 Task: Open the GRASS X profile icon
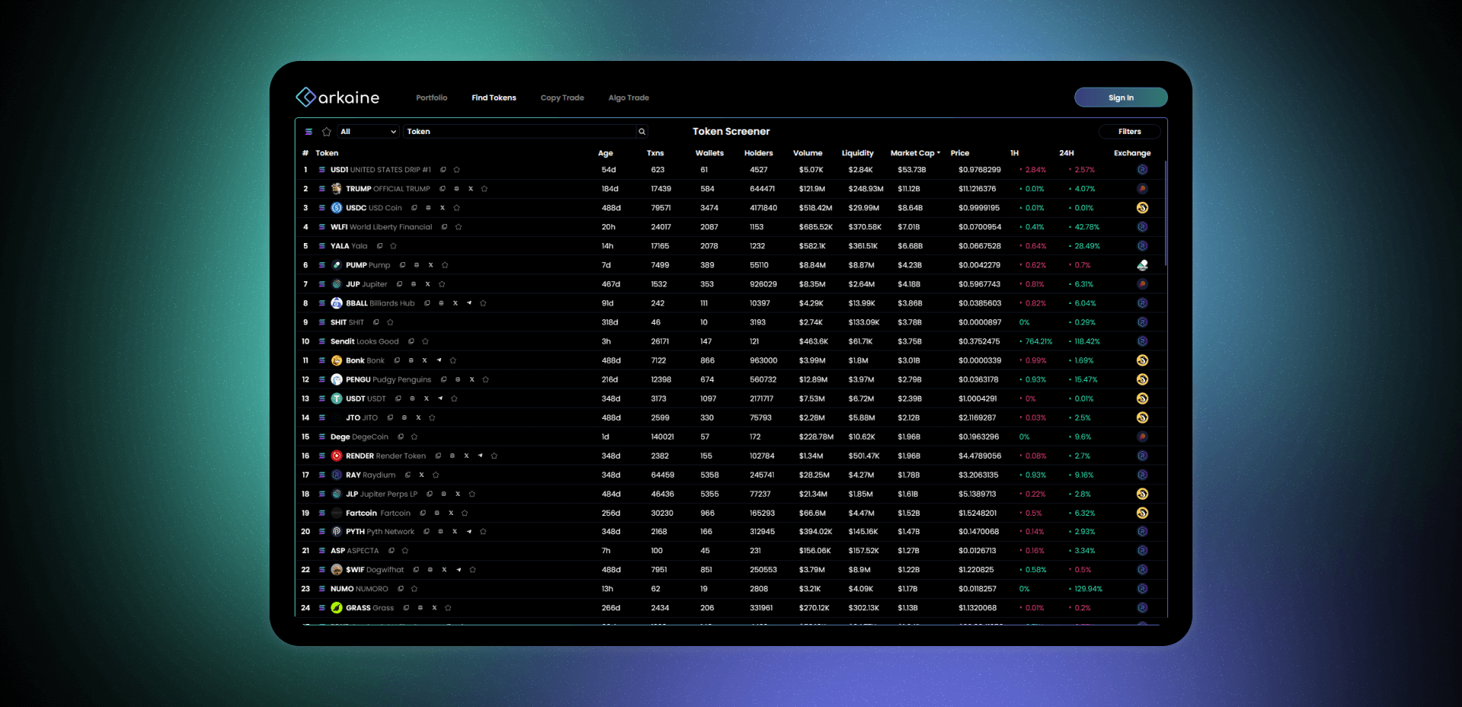(434, 608)
